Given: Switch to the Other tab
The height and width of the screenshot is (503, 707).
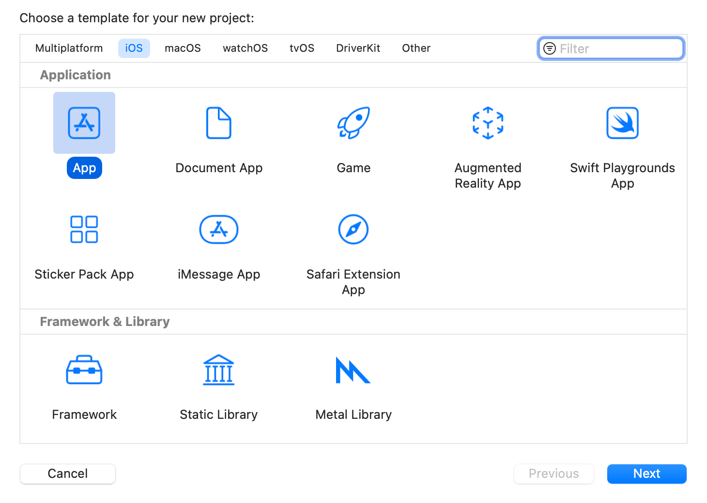Looking at the screenshot, I should point(416,48).
